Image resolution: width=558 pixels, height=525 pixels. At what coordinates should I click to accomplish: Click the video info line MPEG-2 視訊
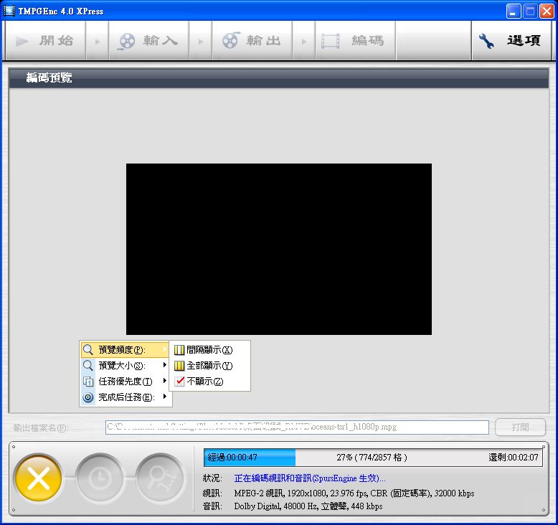(x=354, y=493)
